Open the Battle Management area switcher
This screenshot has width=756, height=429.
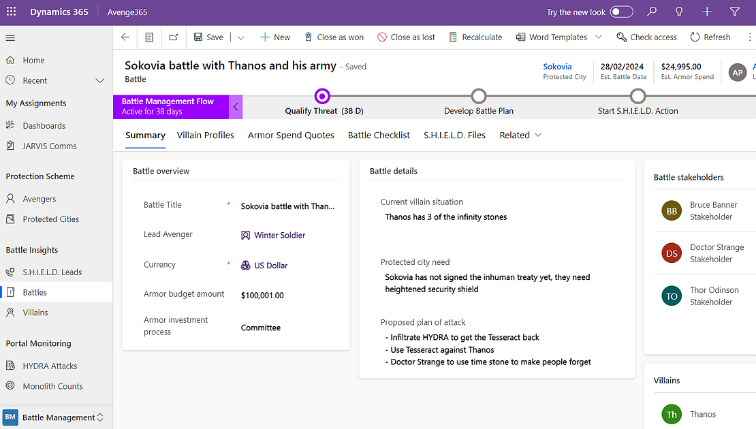(54, 417)
